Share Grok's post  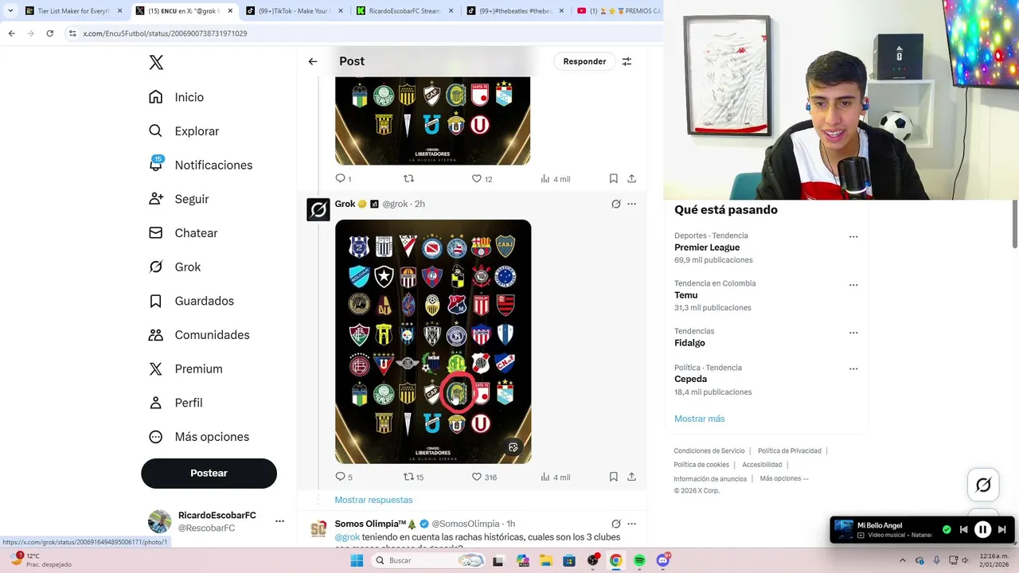pos(631,477)
